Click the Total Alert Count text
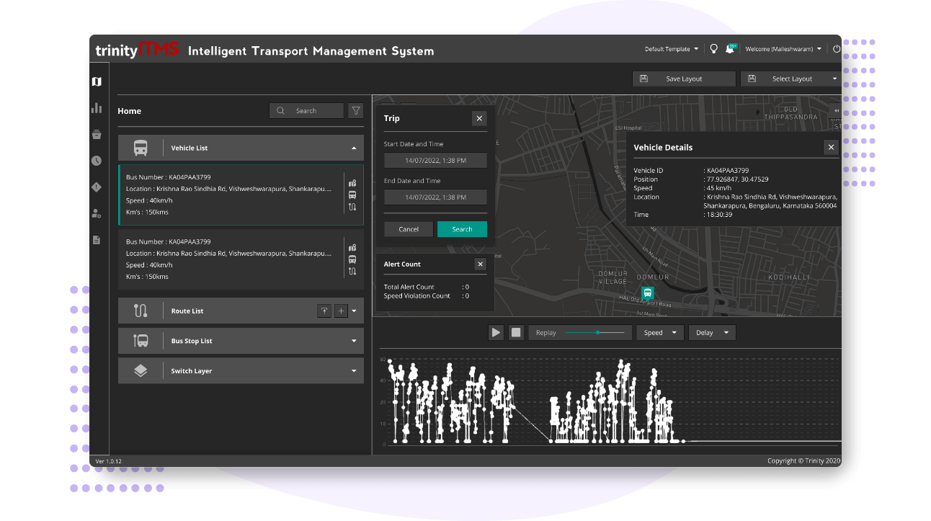This screenshot has height=521, width=931. pyautogui.click(x=409, y=287)
